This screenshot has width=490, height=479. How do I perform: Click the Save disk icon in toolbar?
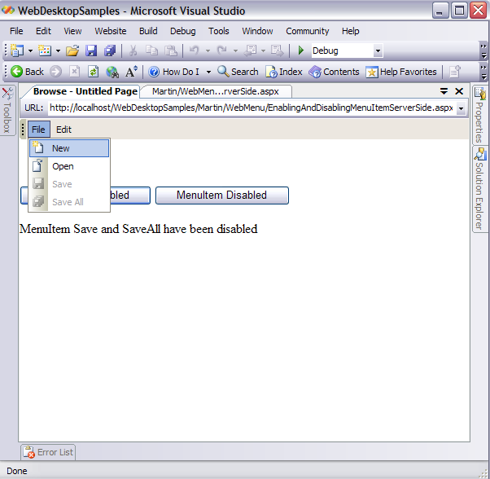pos(91,51)
